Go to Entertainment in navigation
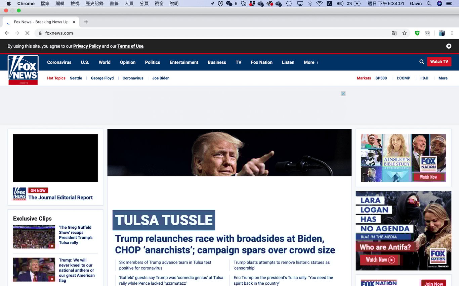459x286 pixels. pos(184,62)
